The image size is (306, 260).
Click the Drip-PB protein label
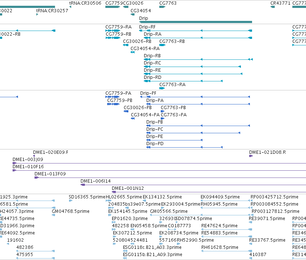coord(155,122)
